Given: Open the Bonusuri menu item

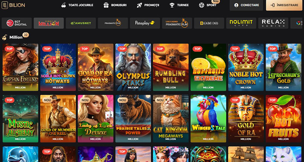Looking at the screenshot, I should click(115, 5).
